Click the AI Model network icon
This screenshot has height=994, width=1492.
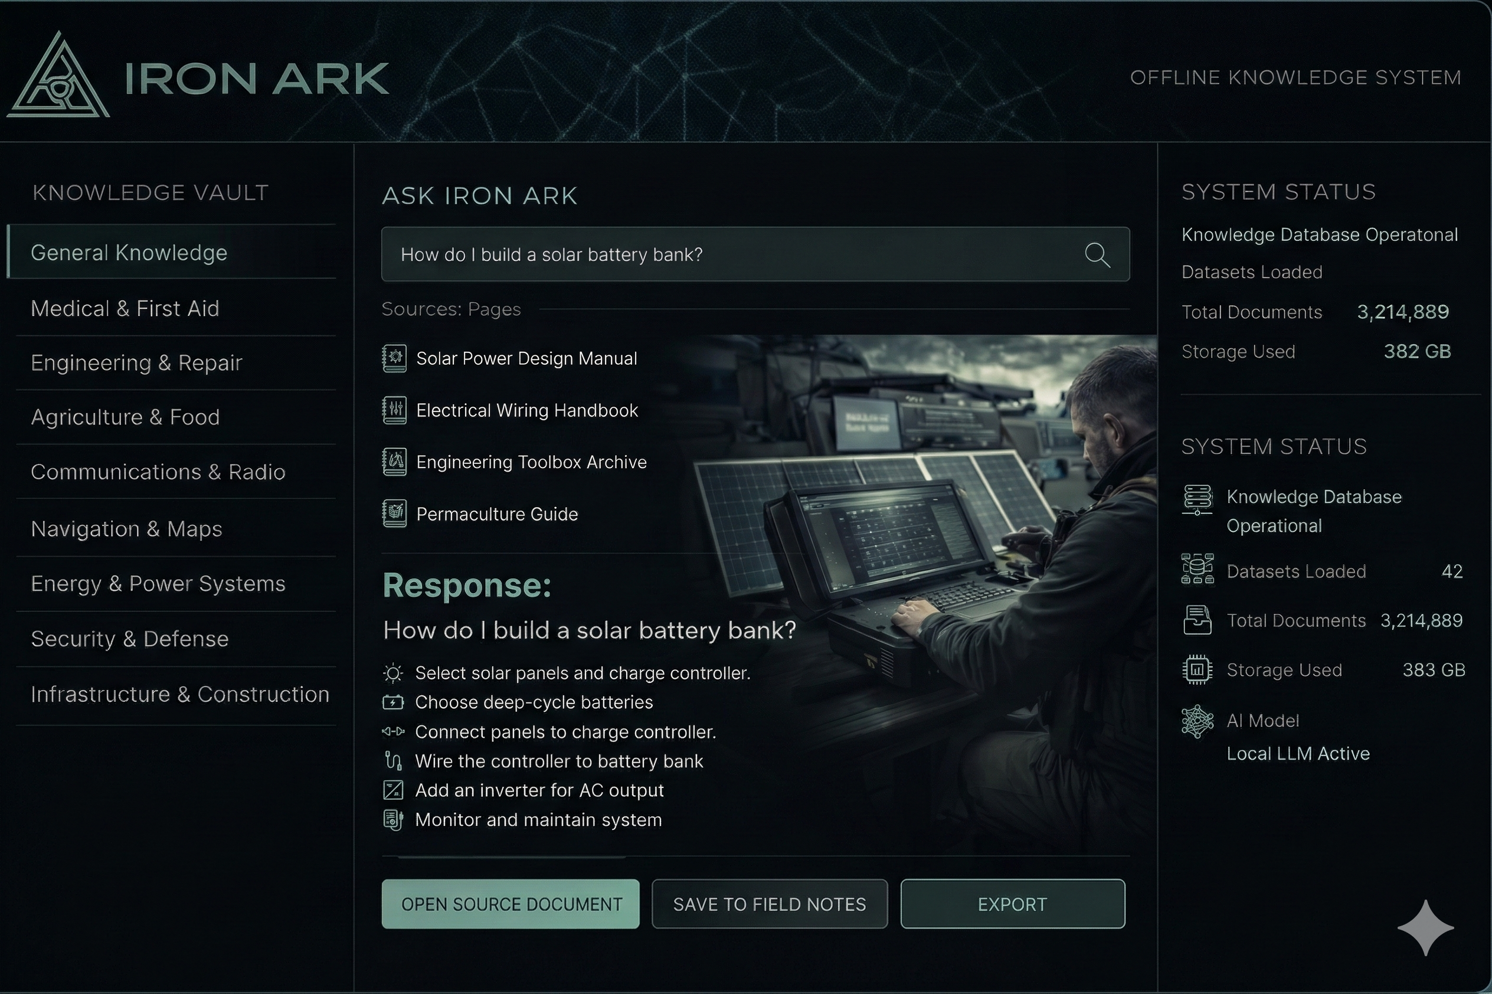tap(1197, 721)
